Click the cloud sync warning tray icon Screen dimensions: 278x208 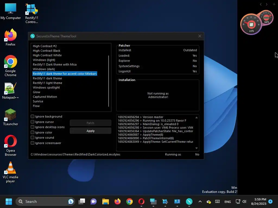209,201
